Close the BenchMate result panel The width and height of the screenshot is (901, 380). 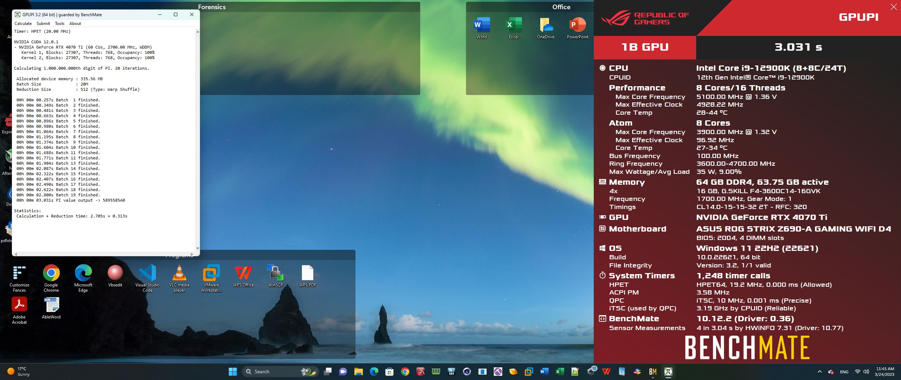point(893,7)
